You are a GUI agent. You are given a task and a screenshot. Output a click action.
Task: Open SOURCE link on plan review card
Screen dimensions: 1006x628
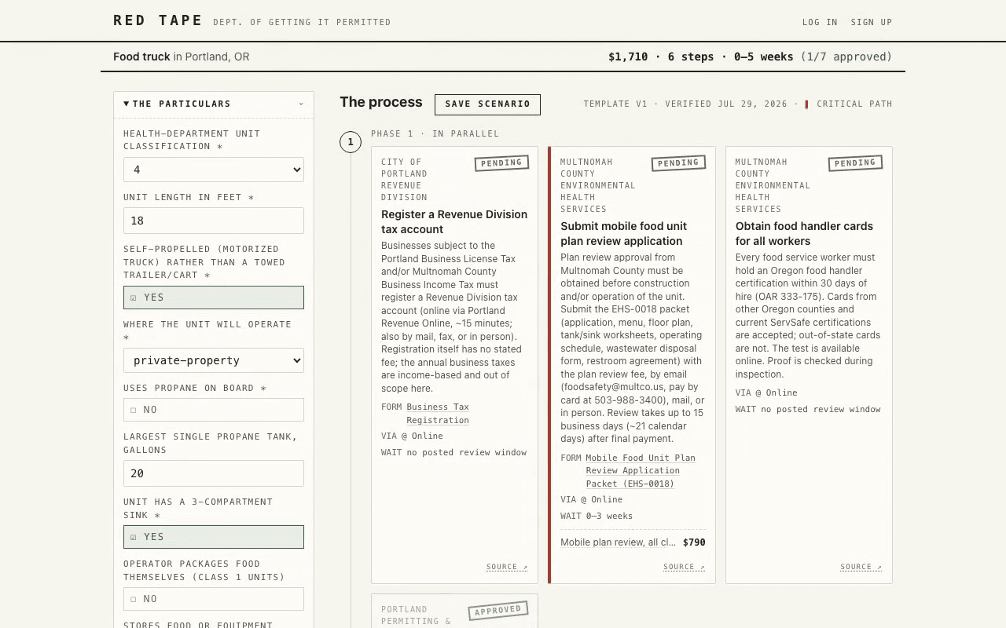[x=684, y=567]
